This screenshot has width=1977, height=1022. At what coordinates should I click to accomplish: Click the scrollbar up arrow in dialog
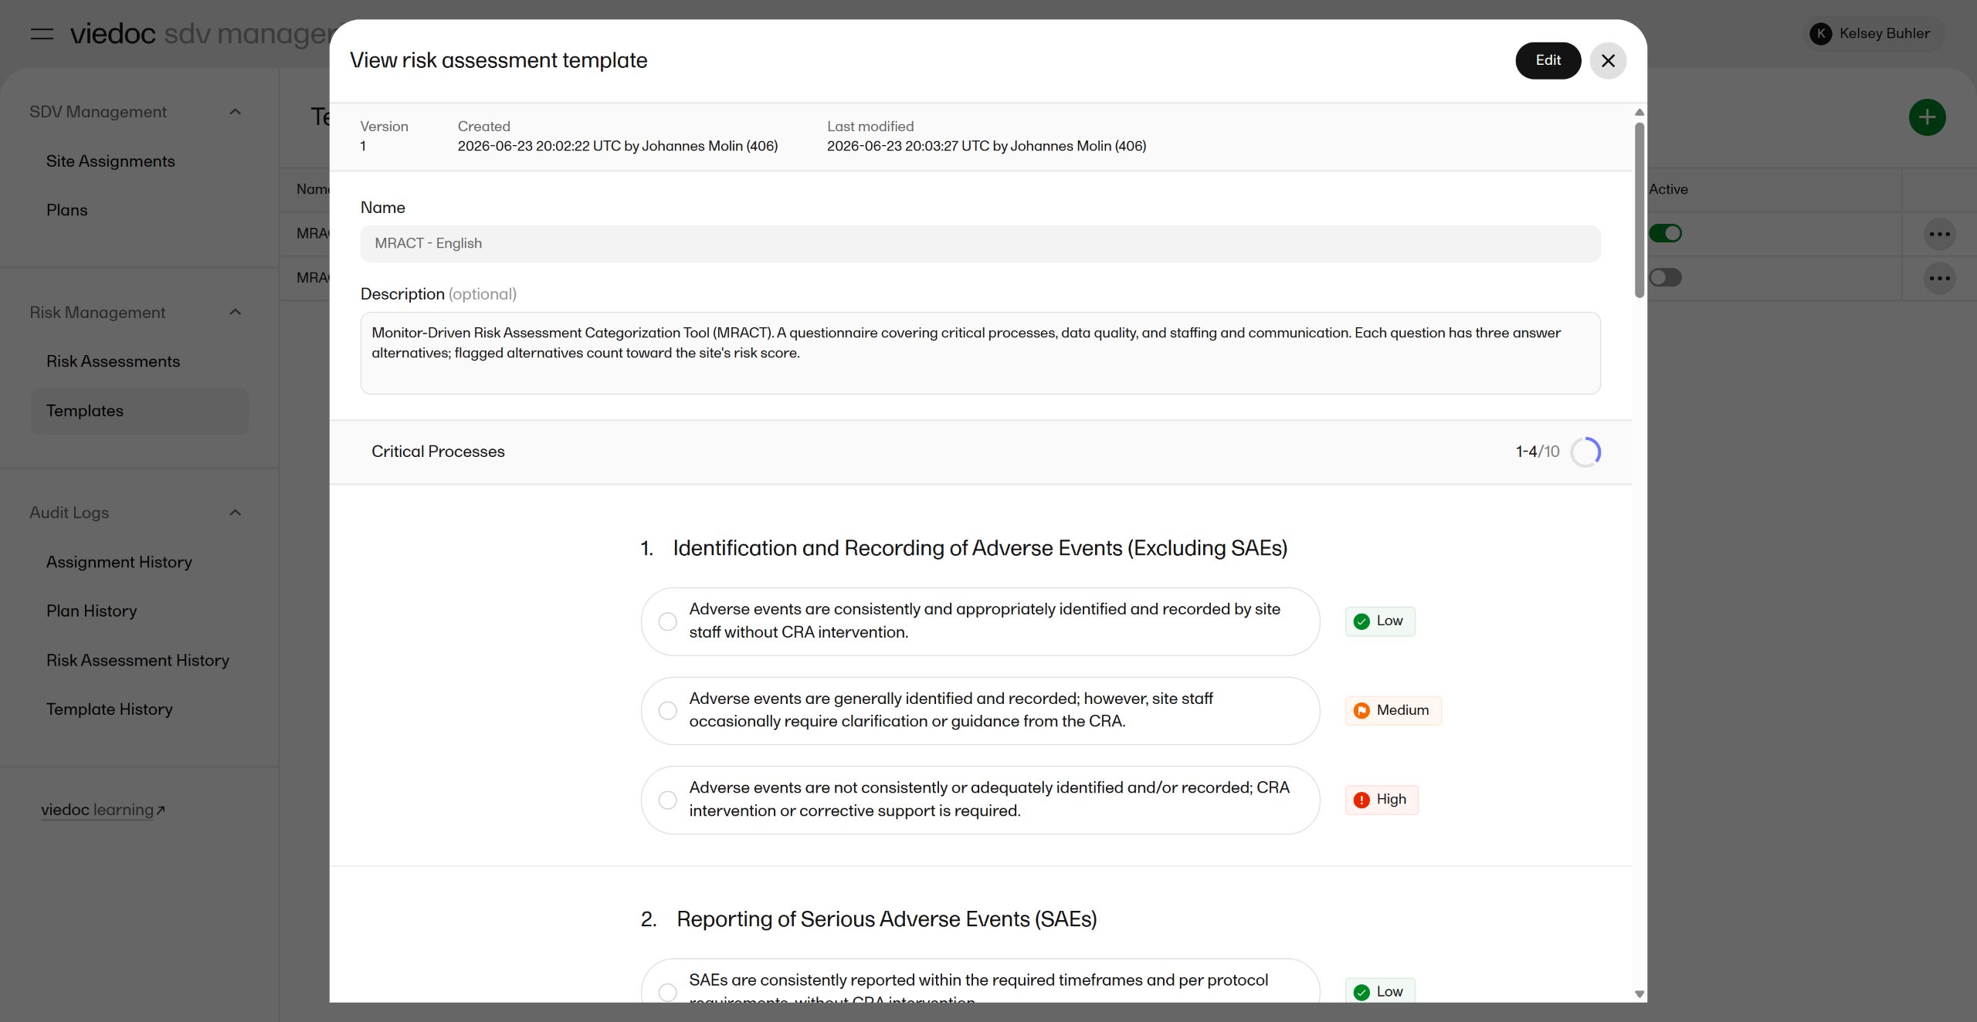(x=1639, y=113)
